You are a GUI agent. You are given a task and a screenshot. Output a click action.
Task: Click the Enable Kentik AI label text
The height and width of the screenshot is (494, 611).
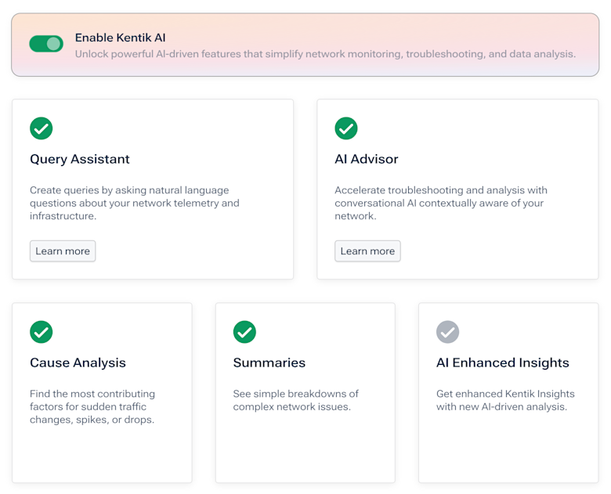click(x=121, y=38)
